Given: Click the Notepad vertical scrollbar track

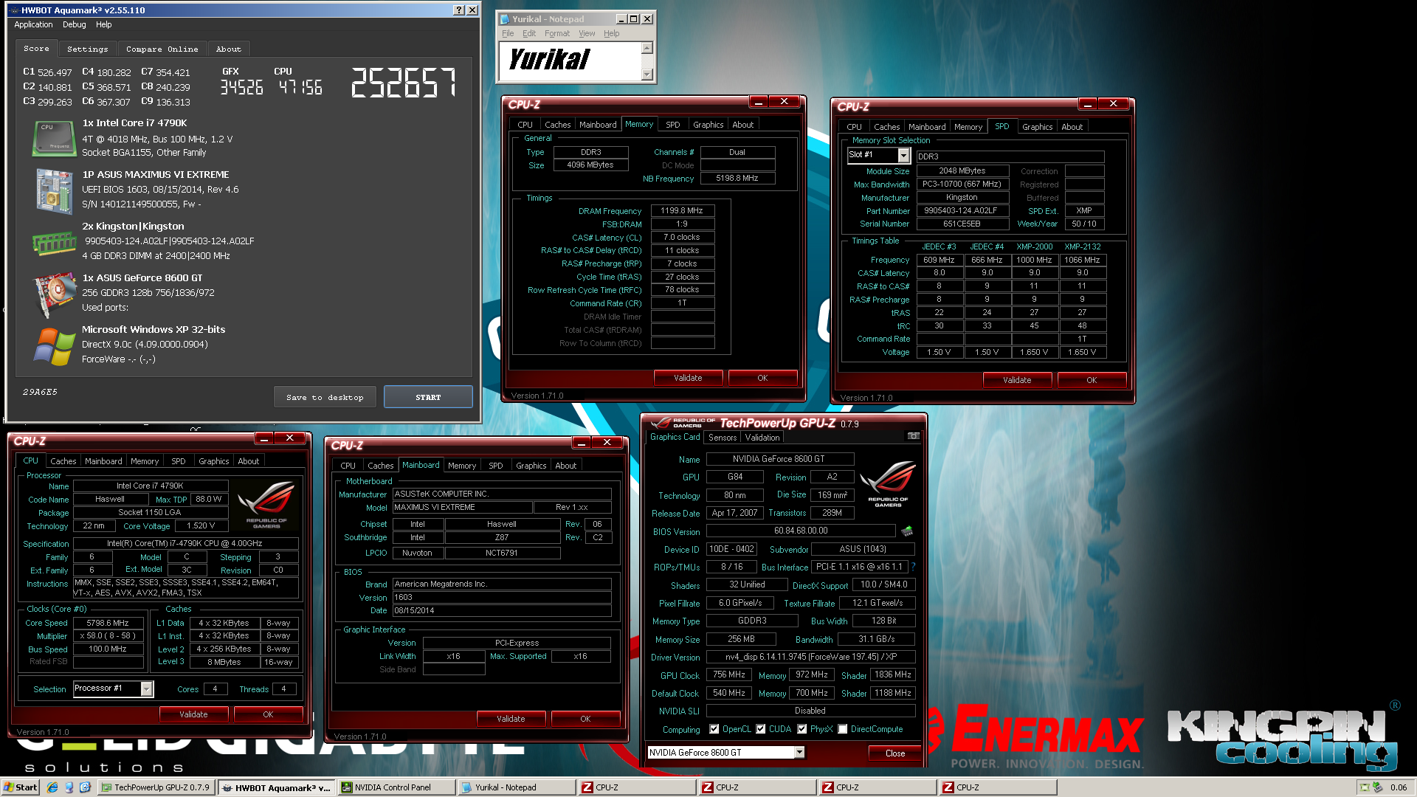Looking at the screenshot, I should click(647, 61).
